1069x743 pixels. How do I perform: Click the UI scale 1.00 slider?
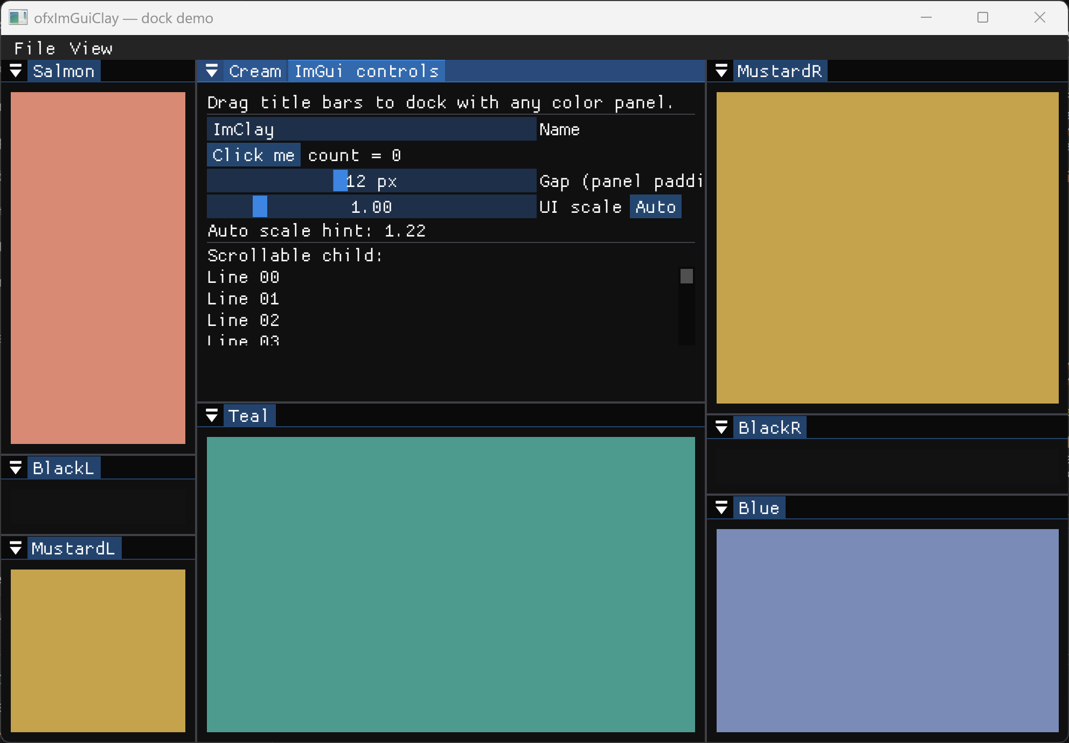(372, 207)
